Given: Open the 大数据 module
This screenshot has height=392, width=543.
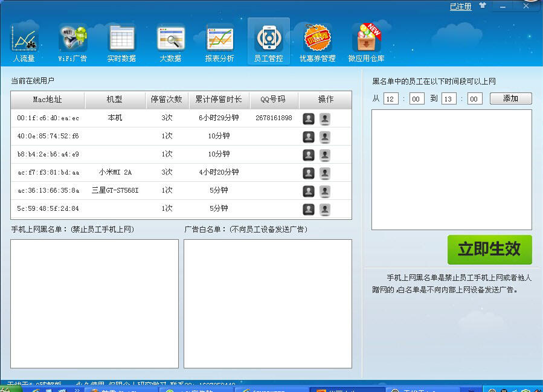Looking at the screenshot, I should [170, 42].
